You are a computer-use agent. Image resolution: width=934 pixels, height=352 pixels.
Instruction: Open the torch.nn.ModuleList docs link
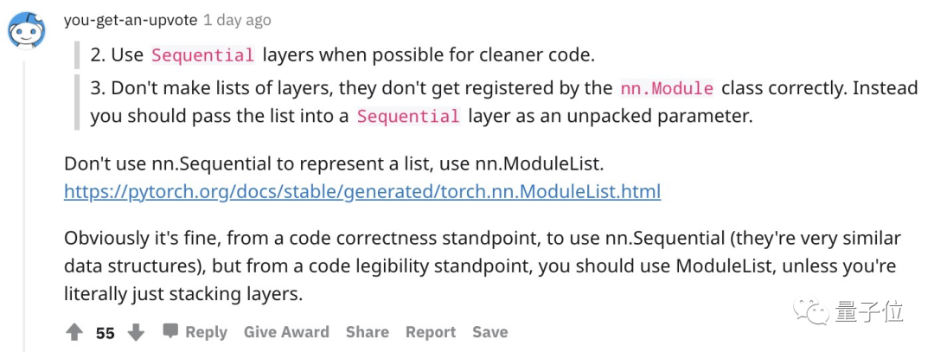[362, 191]
